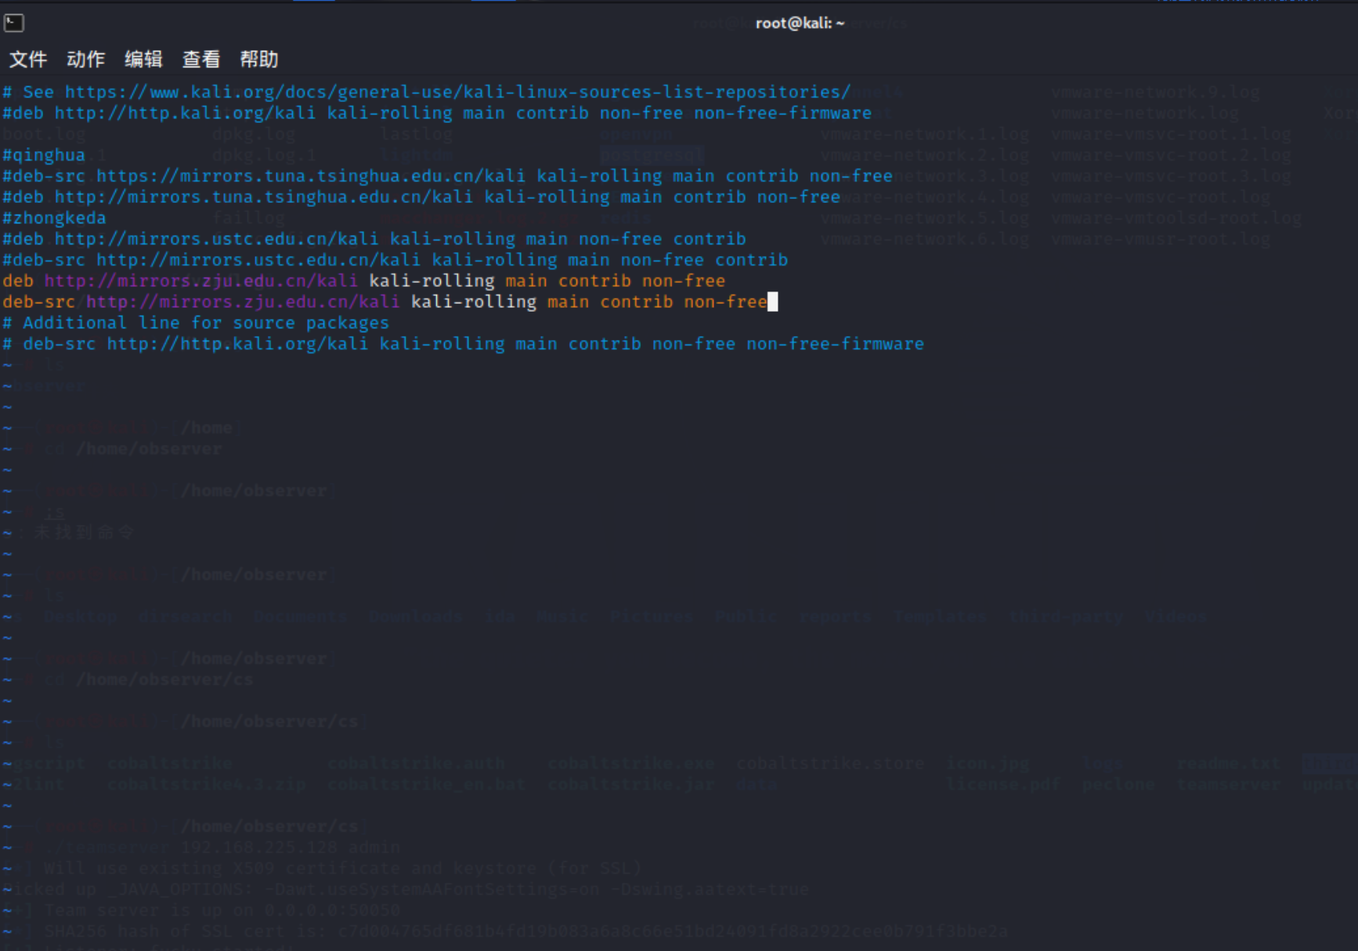Viewport: 1358px width, 951px height.
Task: Click the 'deb' keyword on the zju line
Action: [x=17, y=280]
